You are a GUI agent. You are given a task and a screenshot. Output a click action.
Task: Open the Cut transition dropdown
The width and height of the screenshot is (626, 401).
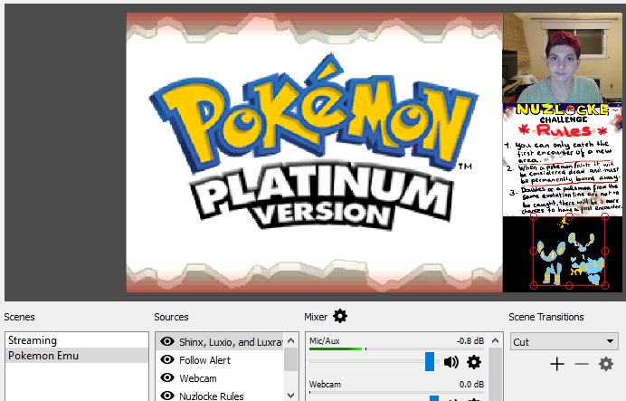tap(564, 342)
